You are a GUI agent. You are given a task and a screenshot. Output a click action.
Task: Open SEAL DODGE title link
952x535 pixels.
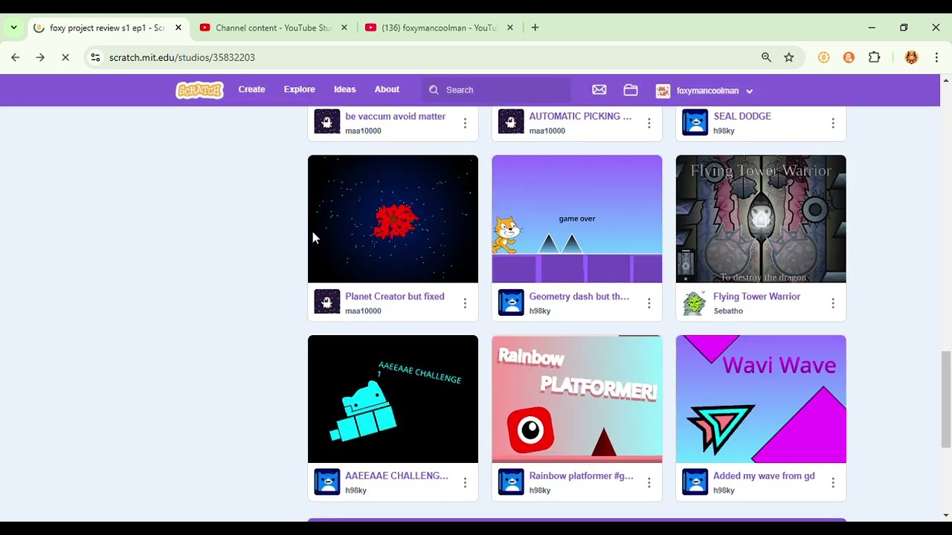pos(742,117)
